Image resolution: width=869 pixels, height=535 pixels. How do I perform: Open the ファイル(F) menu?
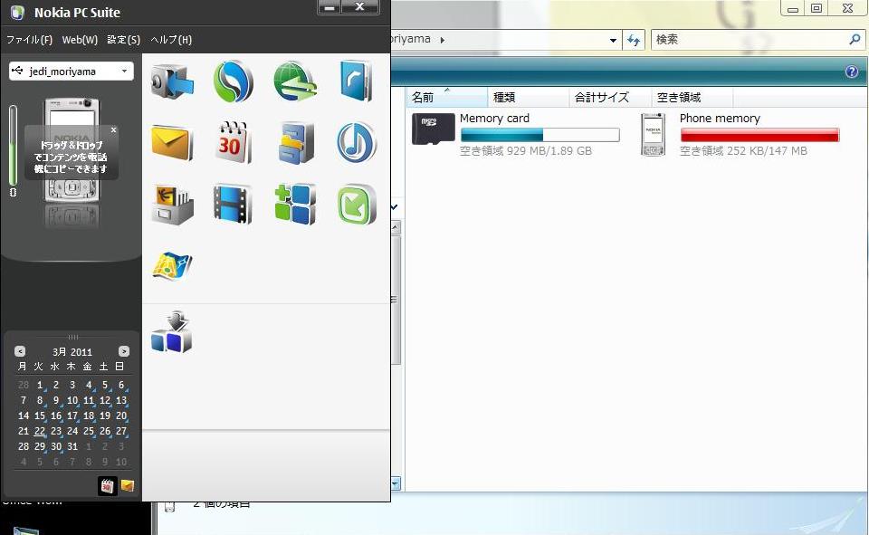click(29, 39)
